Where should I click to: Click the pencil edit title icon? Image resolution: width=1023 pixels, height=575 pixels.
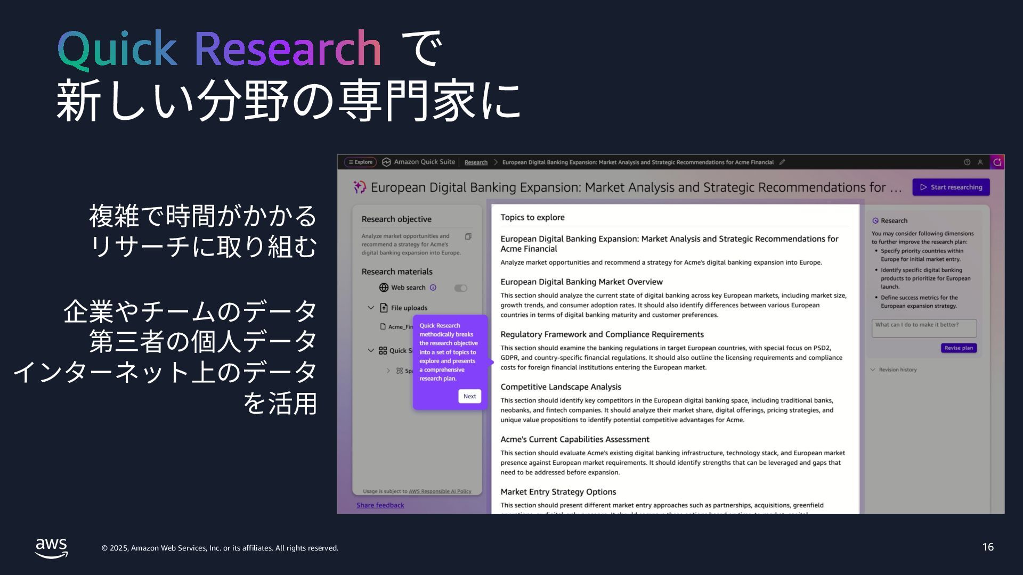[x=782, y=162]
